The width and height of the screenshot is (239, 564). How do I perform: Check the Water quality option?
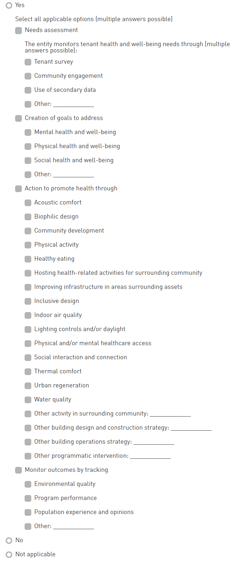coord(28,400)
